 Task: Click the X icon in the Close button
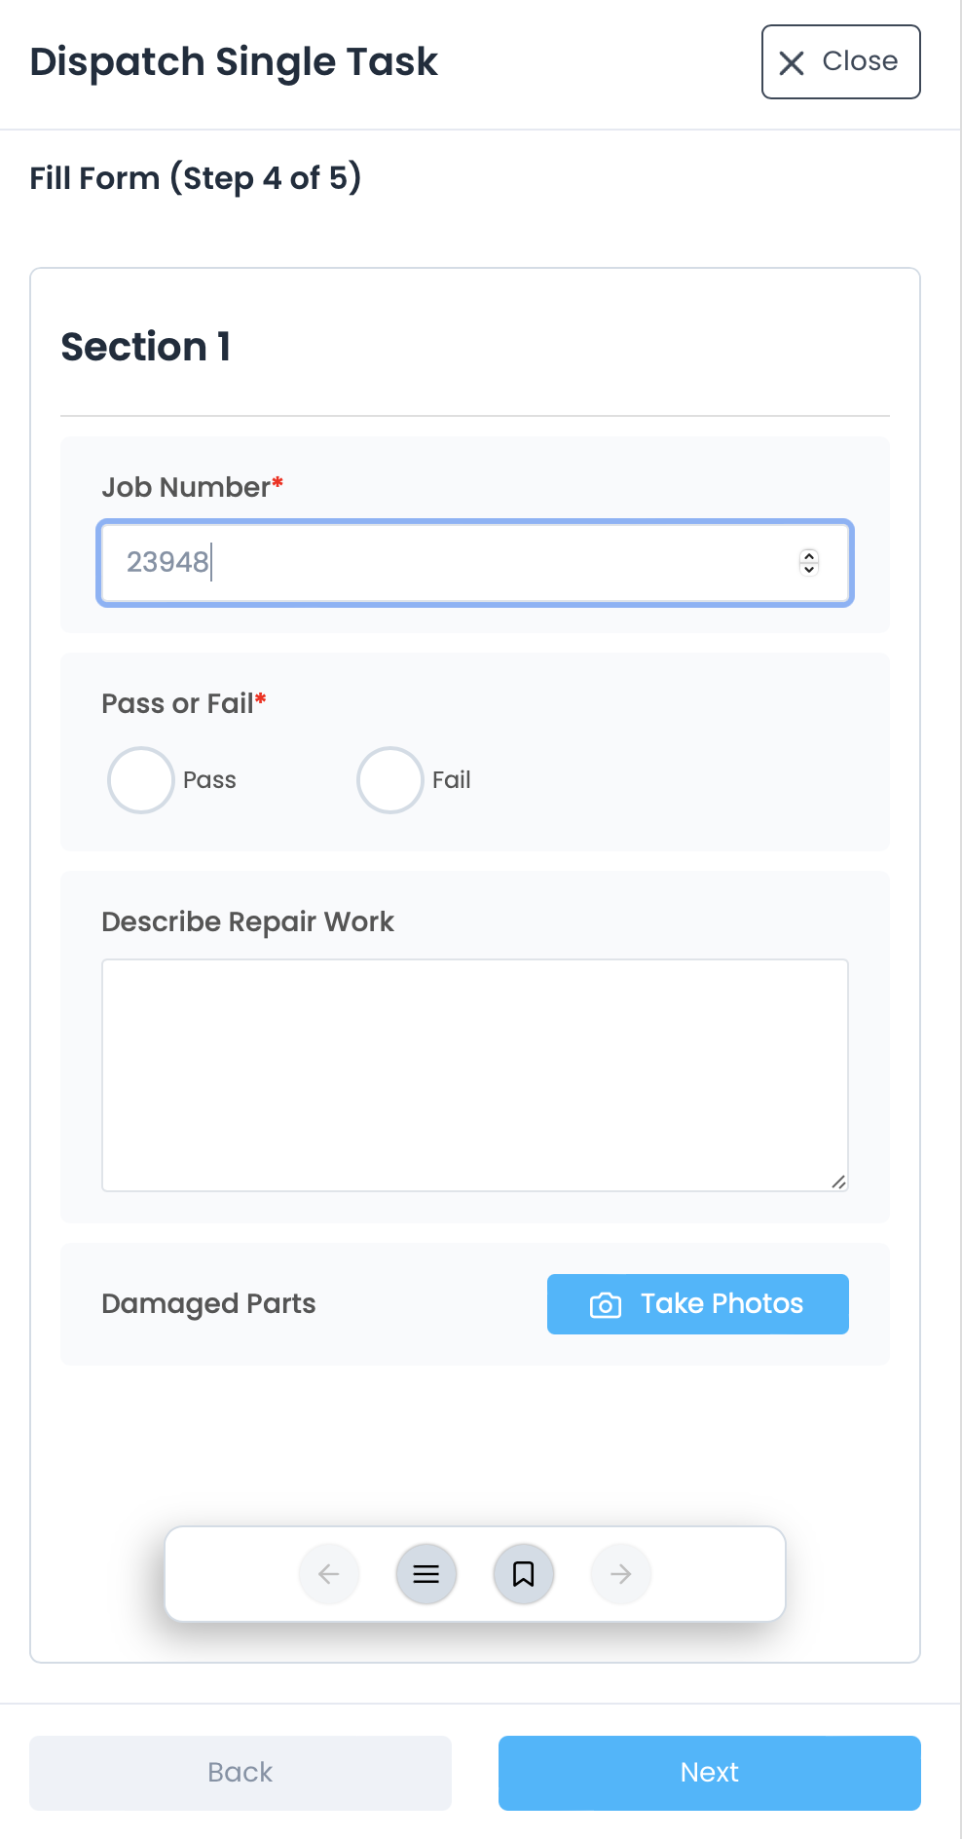click(x=790, y=61)
